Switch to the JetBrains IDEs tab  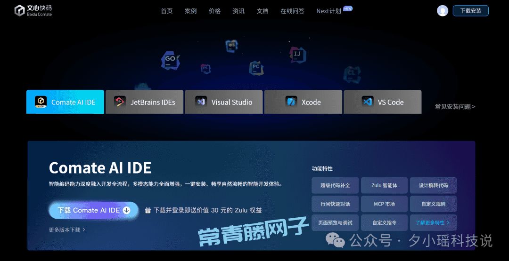click(x=145, y=102)
